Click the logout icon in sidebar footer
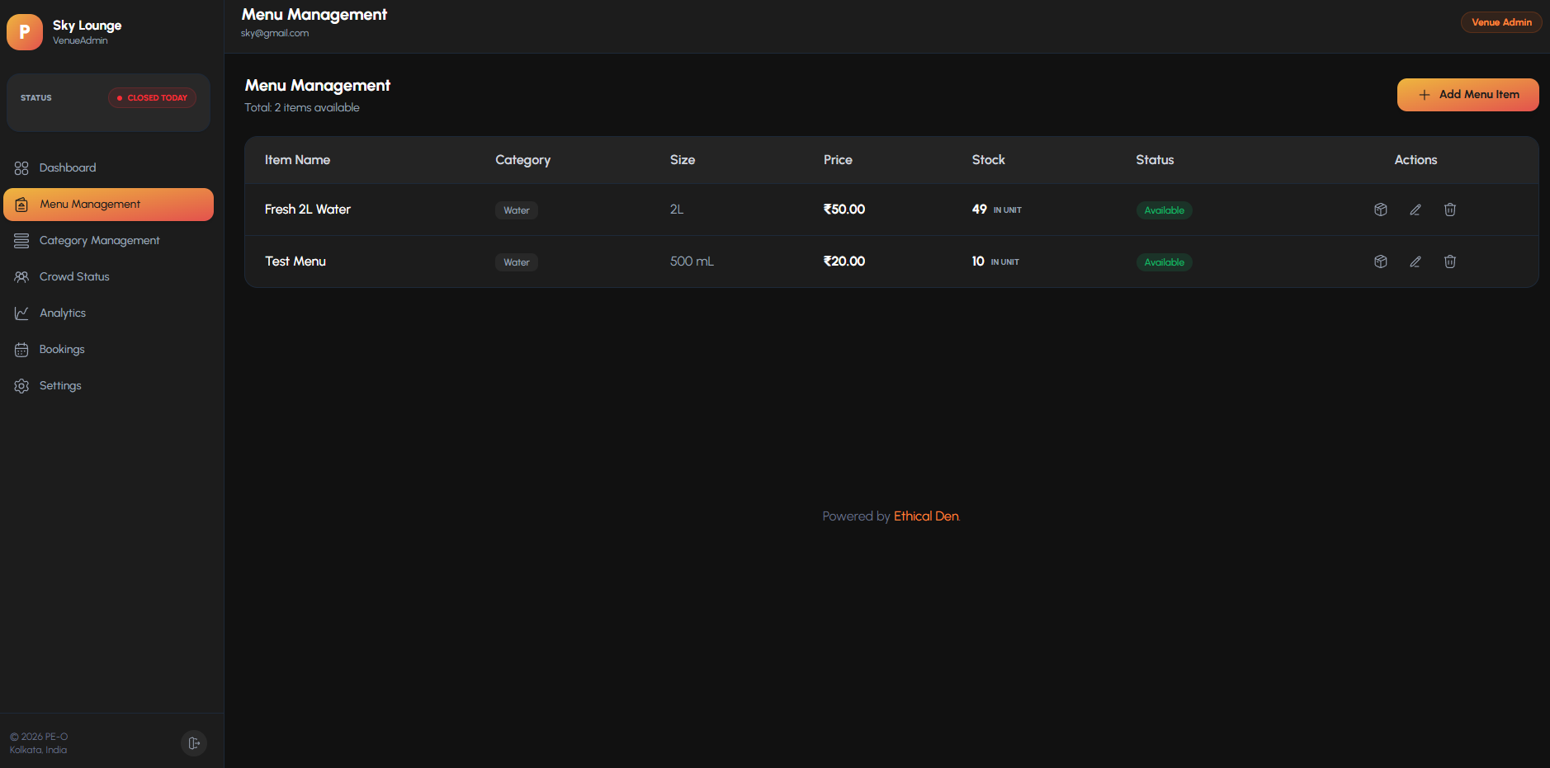The width and height of the screenshot is (1550, 768). pos(194,743)
